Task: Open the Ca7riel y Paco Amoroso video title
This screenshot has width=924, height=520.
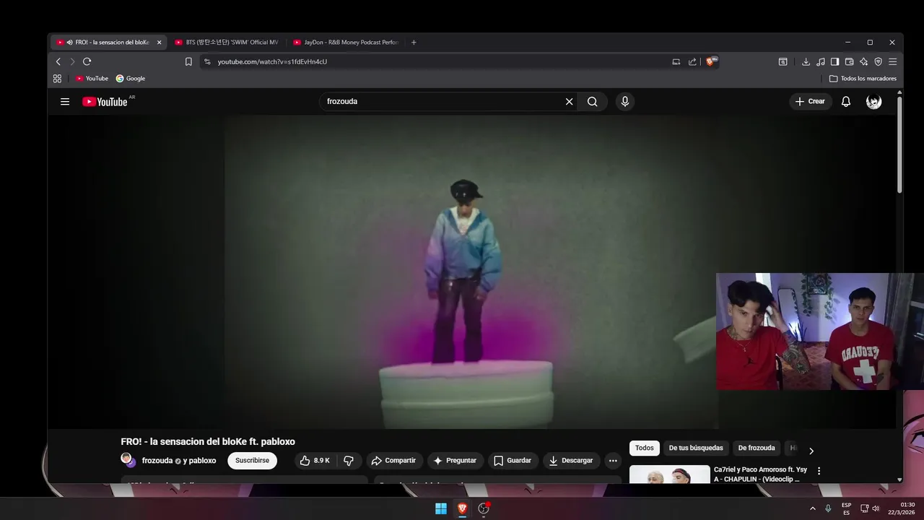Action: coord(760,474)
